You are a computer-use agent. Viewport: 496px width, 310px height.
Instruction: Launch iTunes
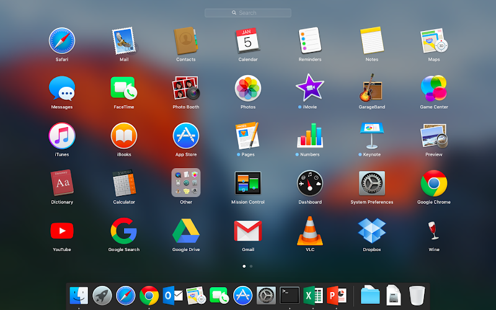point(61,136)
